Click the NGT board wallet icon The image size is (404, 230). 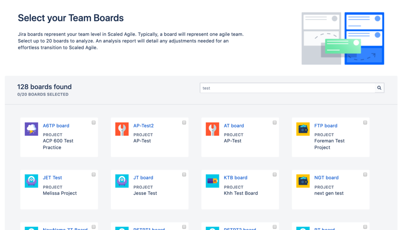point(303,181)
